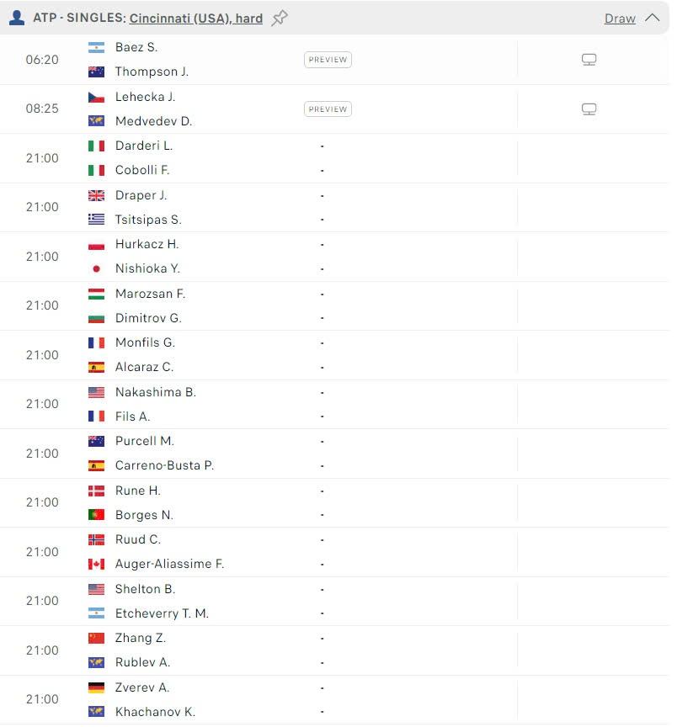
Task: Click player name Shelton B.
Action: tap(145, 589)
